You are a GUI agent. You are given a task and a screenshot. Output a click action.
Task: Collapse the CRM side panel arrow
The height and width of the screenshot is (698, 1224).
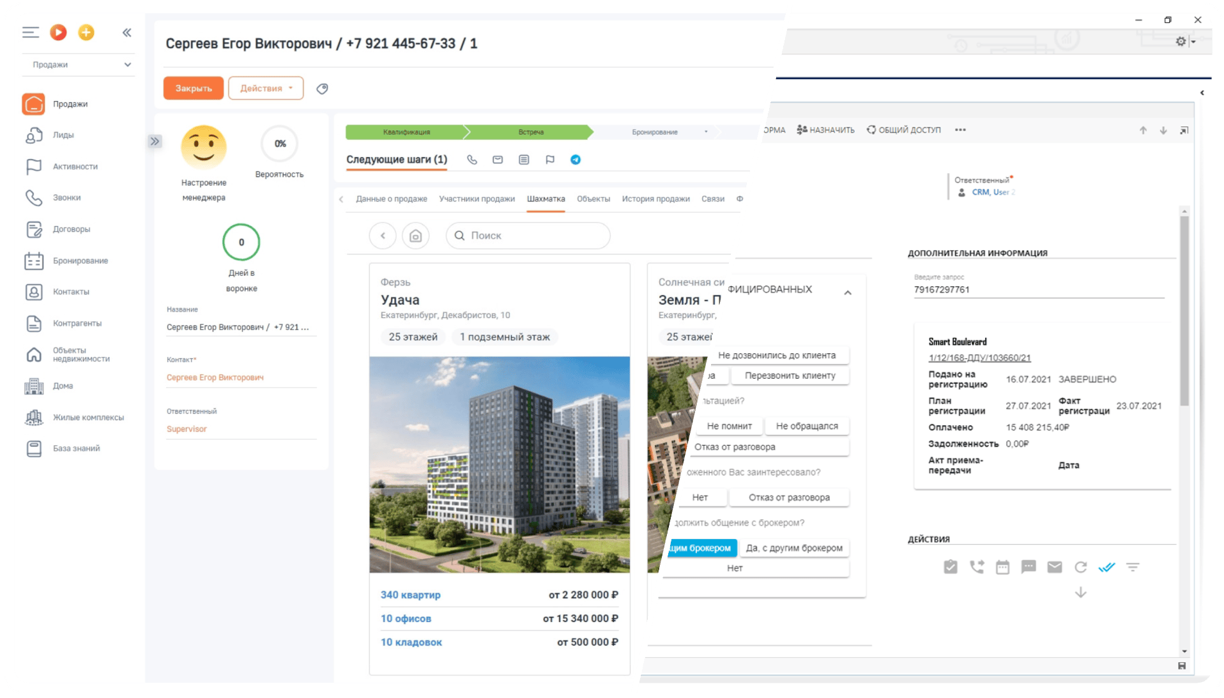coord(1202,93)
